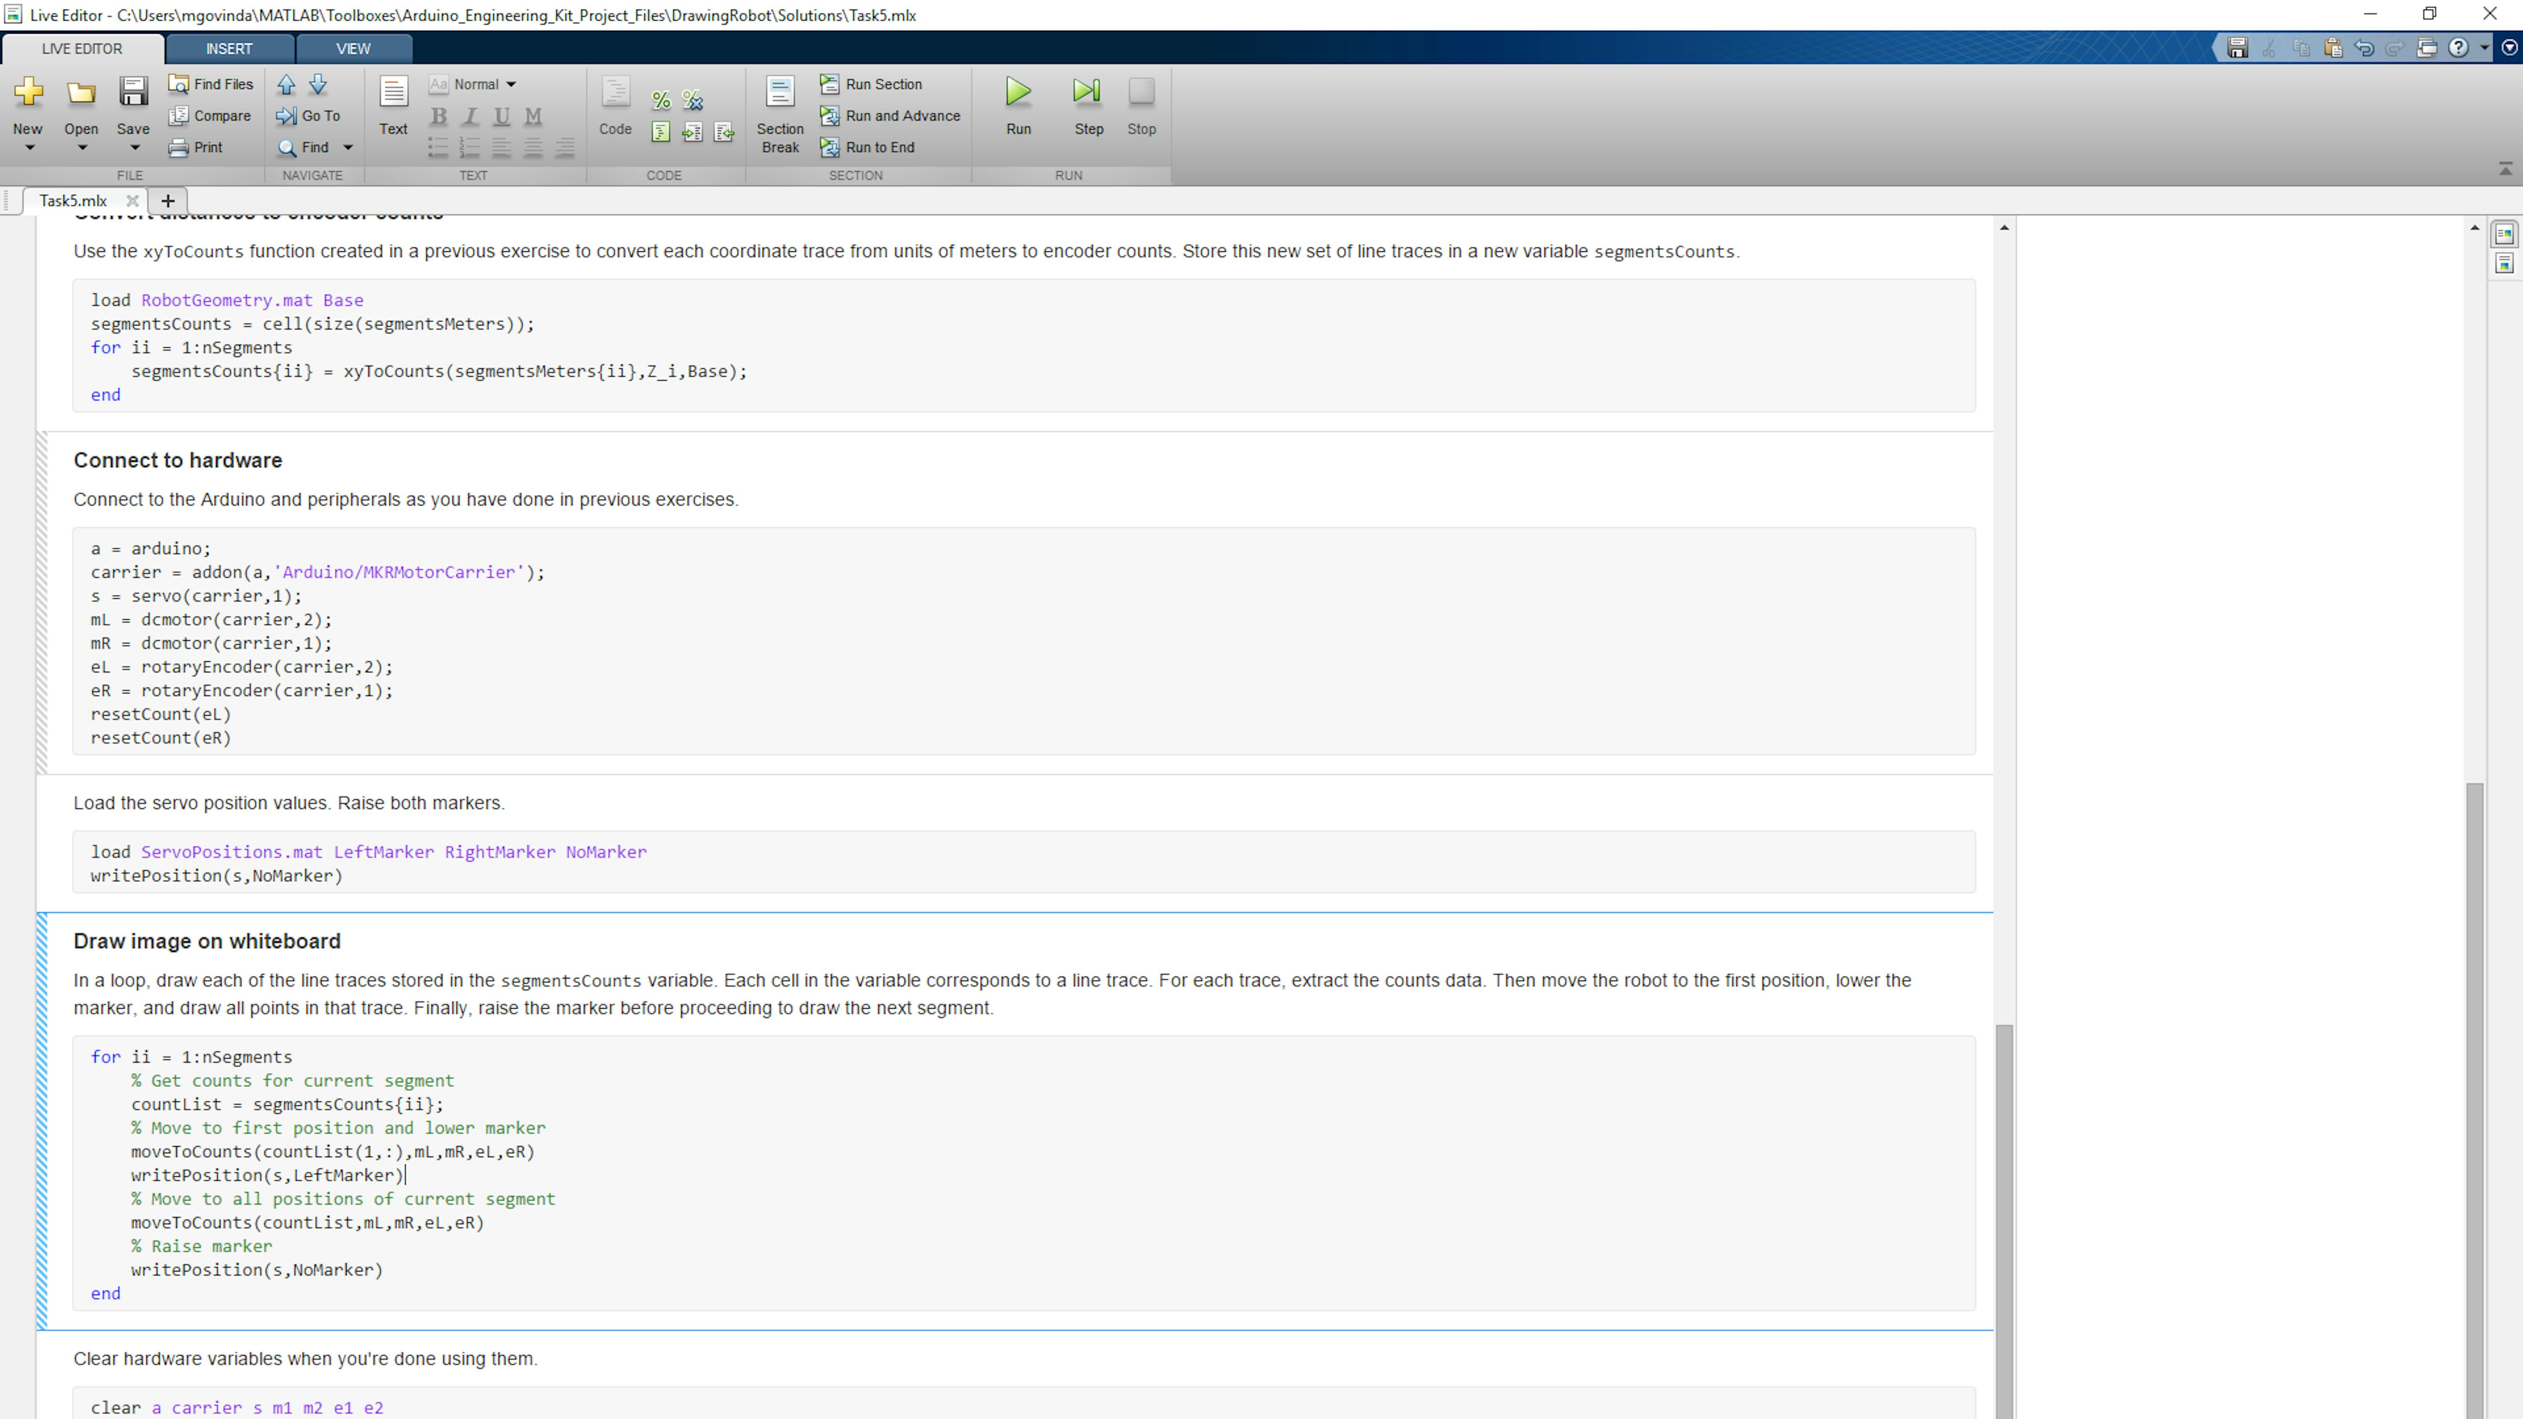
Task: Expand the Find dropdown arrow
Action: click(348, 148)
